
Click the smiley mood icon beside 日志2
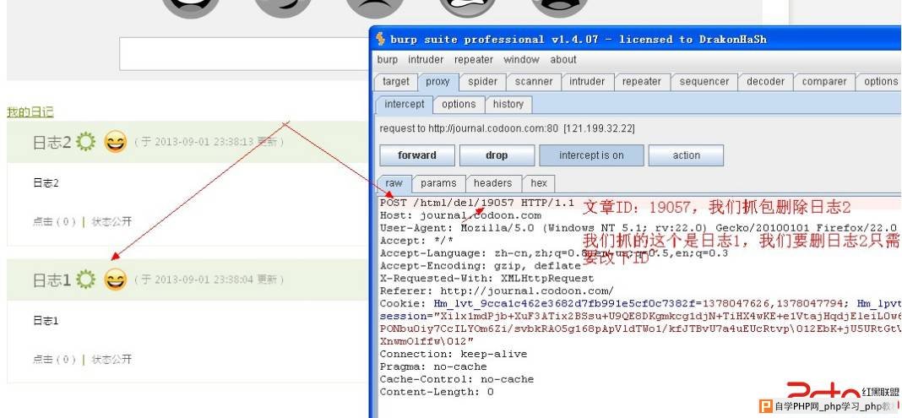point(115,141)
